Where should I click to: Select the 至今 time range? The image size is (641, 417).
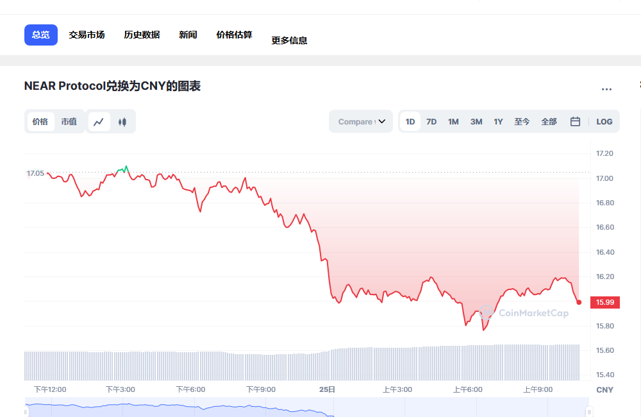[x=522, y=121]
